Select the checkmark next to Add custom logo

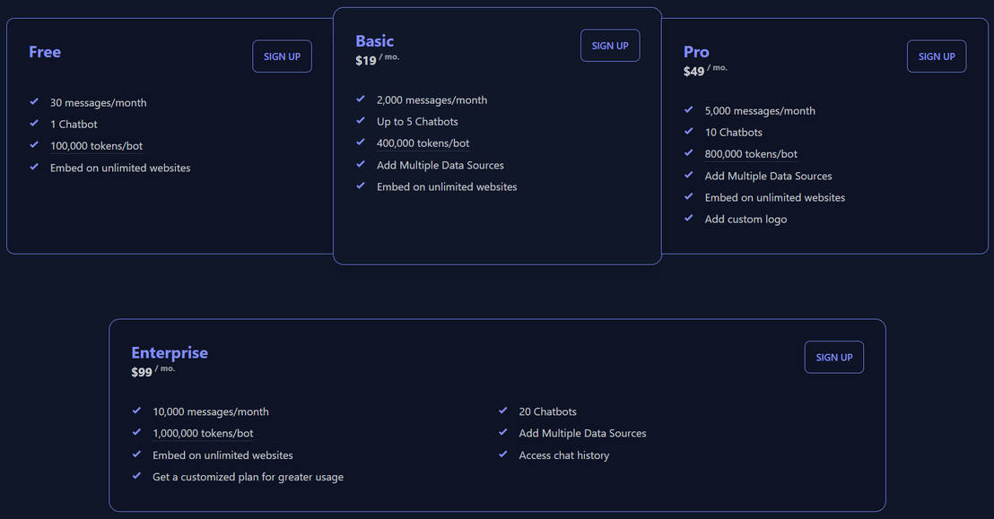(x=688, y=219)
